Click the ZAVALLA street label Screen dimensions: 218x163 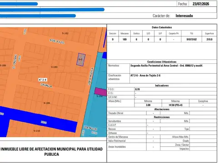tap(46, 86)
